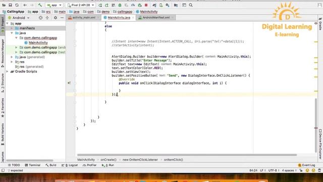Click the UTF-8 encoding selector

click(274, 171)
